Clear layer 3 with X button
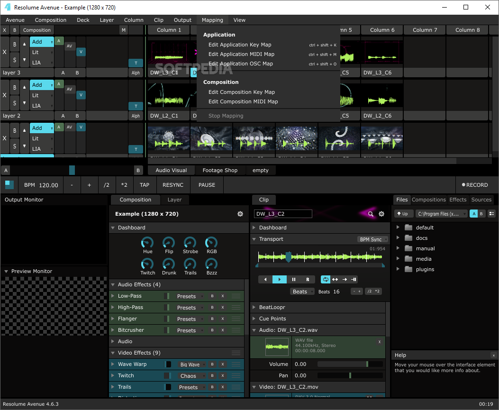 (x=4, y=52)
